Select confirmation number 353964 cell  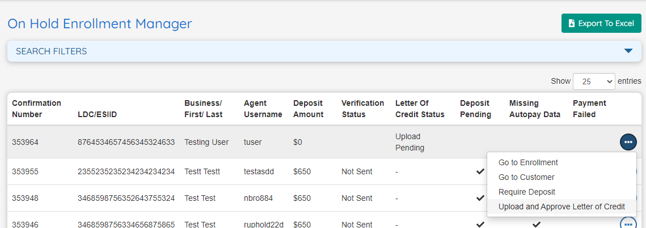(x=25, y=142)
